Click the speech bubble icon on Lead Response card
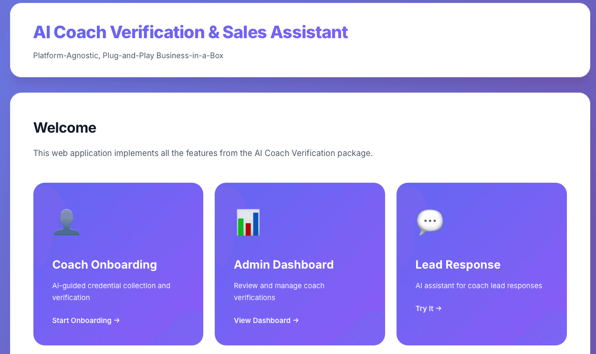 429,221
